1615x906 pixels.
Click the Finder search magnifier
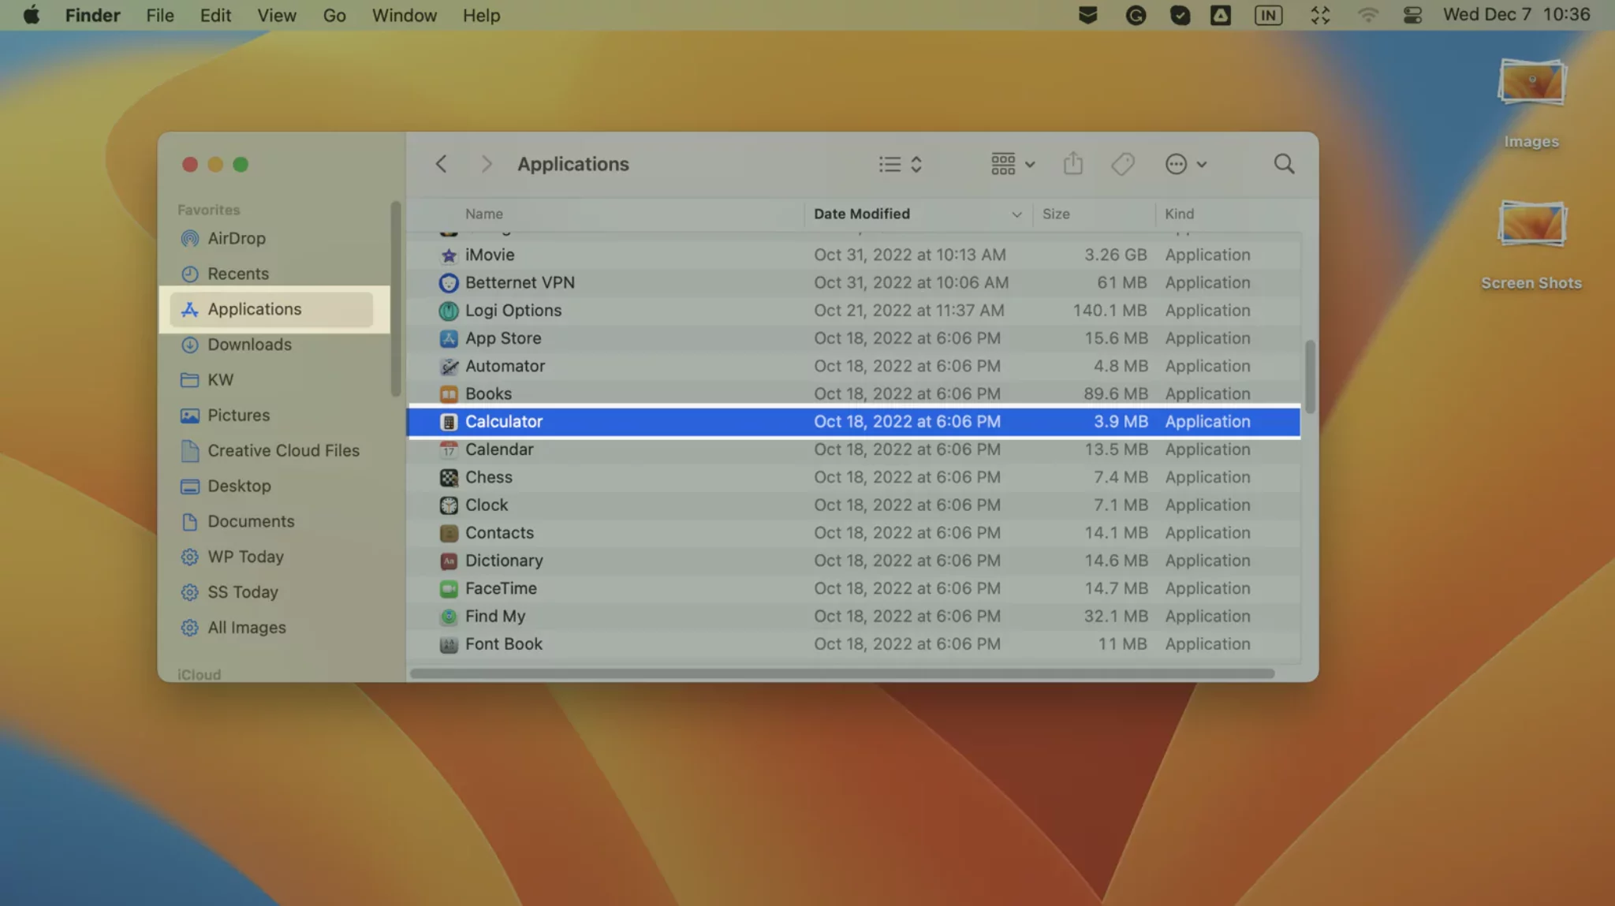click(1284, 164)
